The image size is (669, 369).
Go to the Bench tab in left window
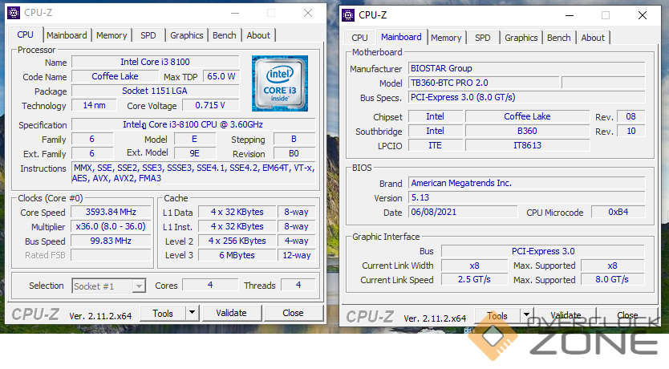pyautogui.click(x=225, y=35)
